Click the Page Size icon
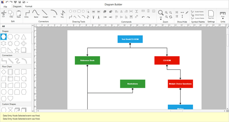The height and width of the screenshot is (122, 229). tap(211, 13)
